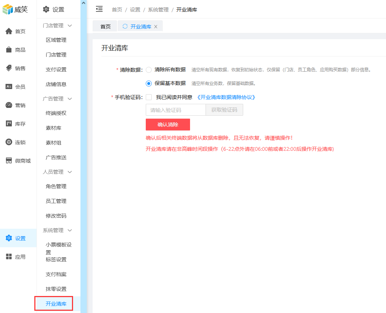Image resolution: width=386 pixels, height=313 pixels.
Task: Open the 开业清库数据清除协议 link
Action: coord(226,97)
